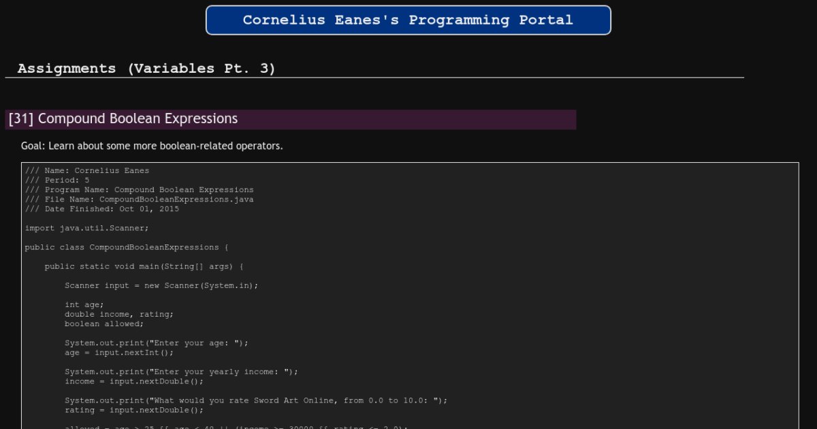
Task: Click the Name: Cornelius Eanes comment line
Action: 87,171
